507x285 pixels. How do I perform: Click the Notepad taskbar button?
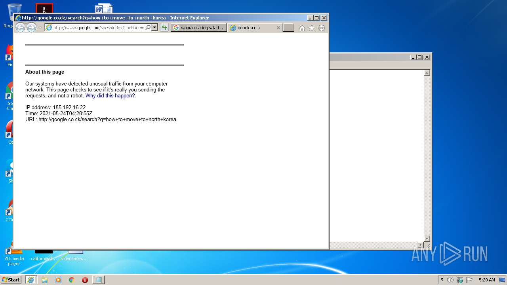tap(98, 280)
